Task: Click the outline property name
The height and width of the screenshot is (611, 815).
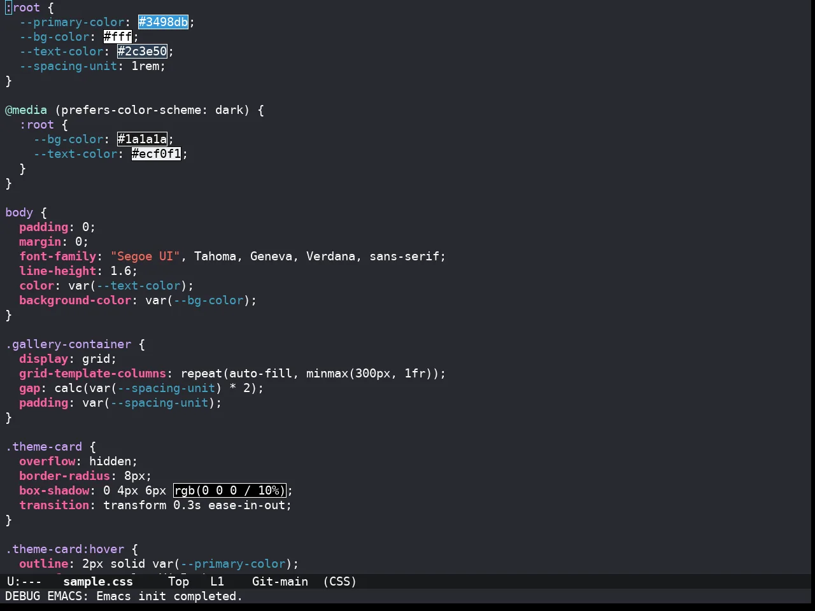Action: (x=44, y=564)
